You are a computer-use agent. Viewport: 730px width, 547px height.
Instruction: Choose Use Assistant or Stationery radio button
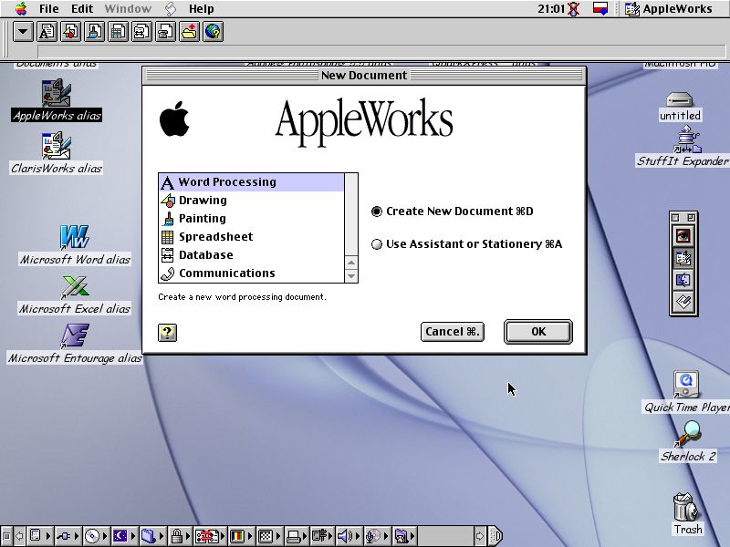tap(377, 244)
